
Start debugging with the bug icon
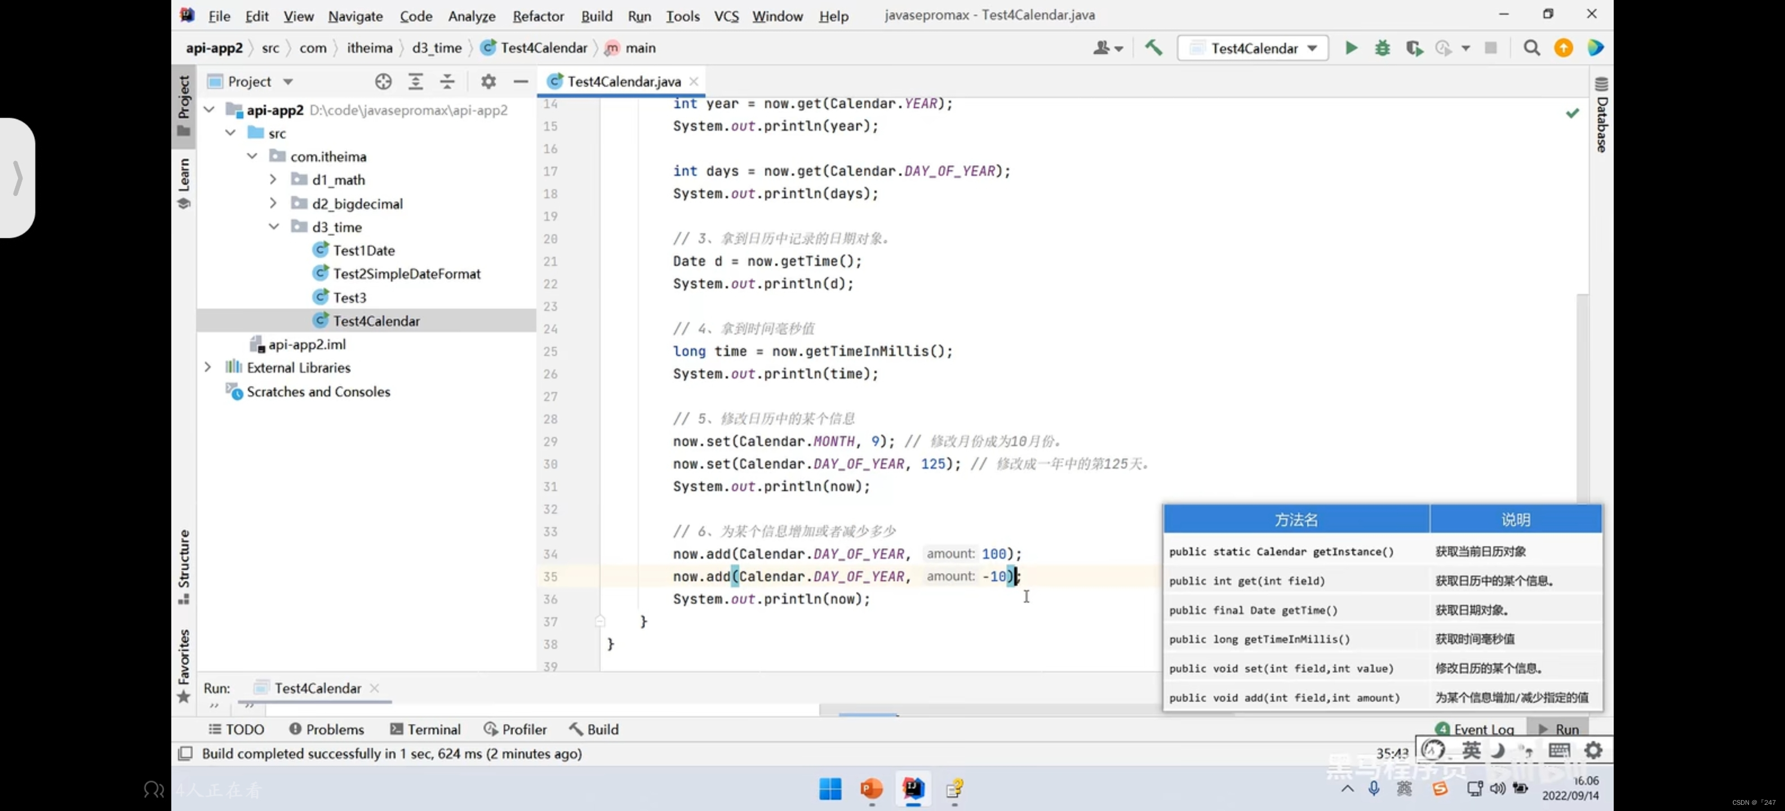pos(1382,48)
